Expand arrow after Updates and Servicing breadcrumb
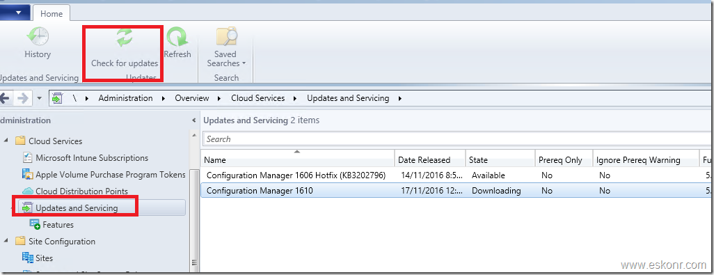Screen dimensions: 714x275 tap(400, 98)
